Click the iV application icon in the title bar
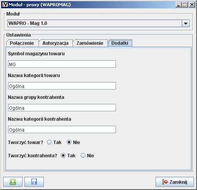197x190 pixels. pyautogui.click(x=5, y=5)
